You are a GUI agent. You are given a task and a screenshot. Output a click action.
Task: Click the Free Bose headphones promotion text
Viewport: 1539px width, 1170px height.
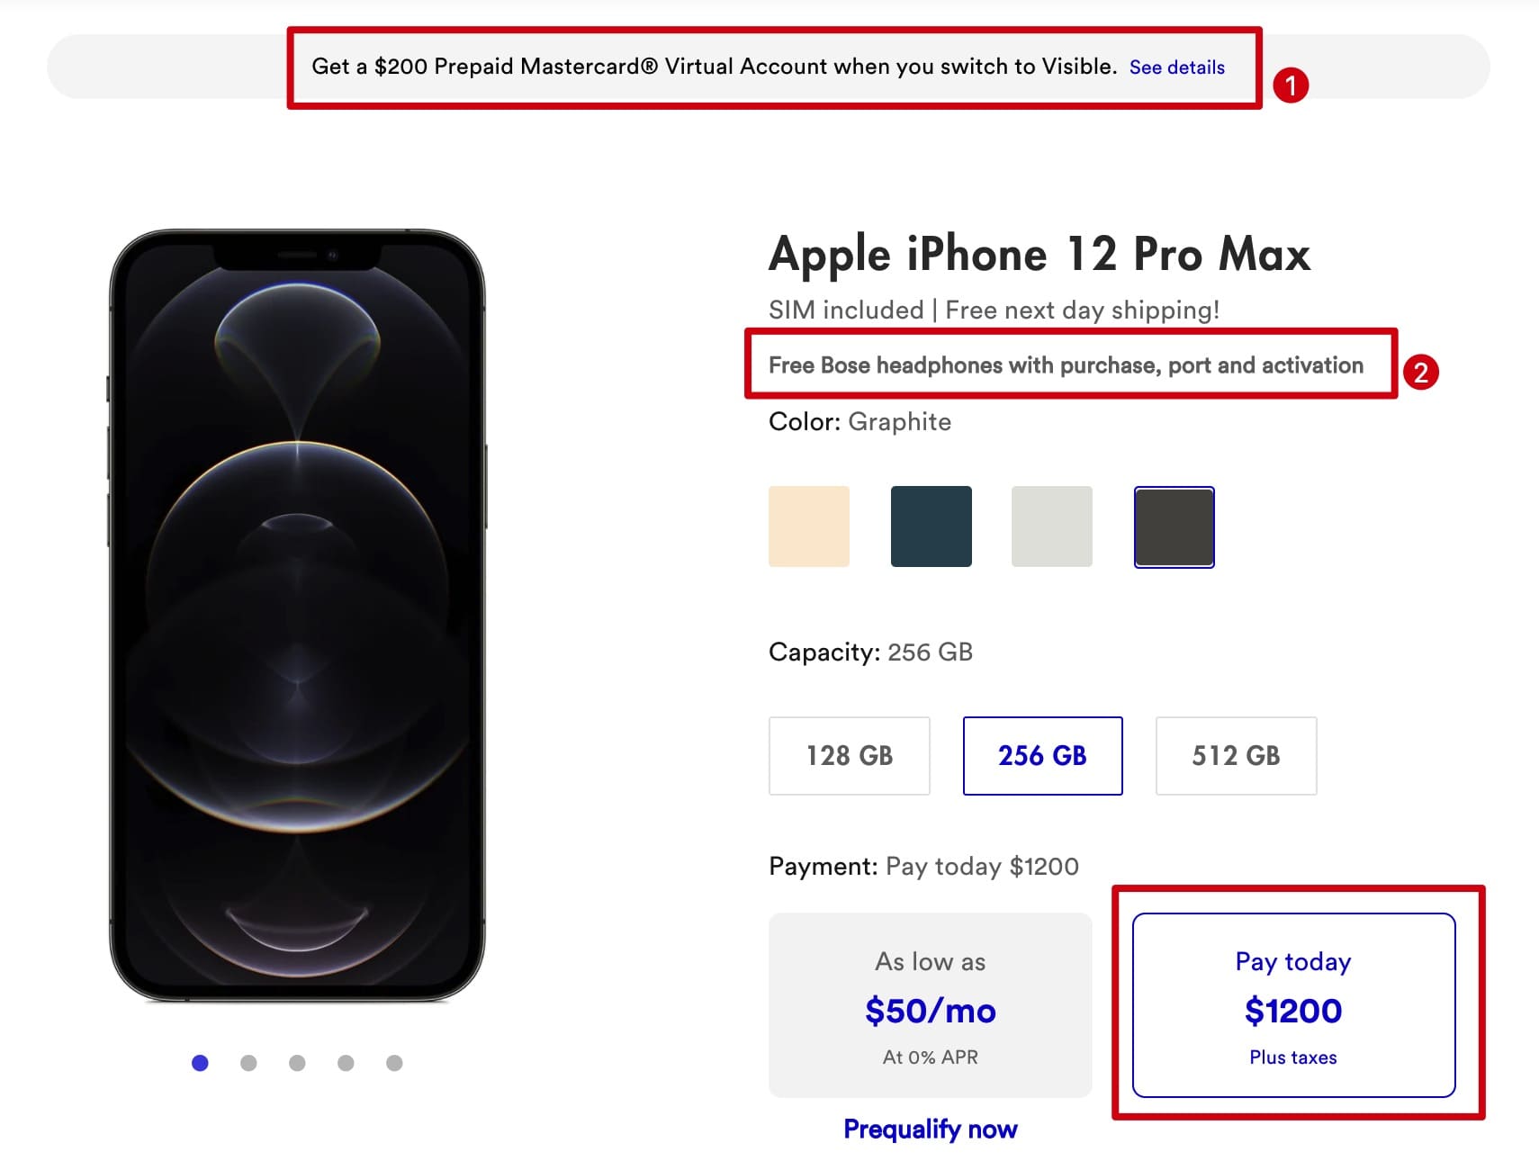point(1065,365)
